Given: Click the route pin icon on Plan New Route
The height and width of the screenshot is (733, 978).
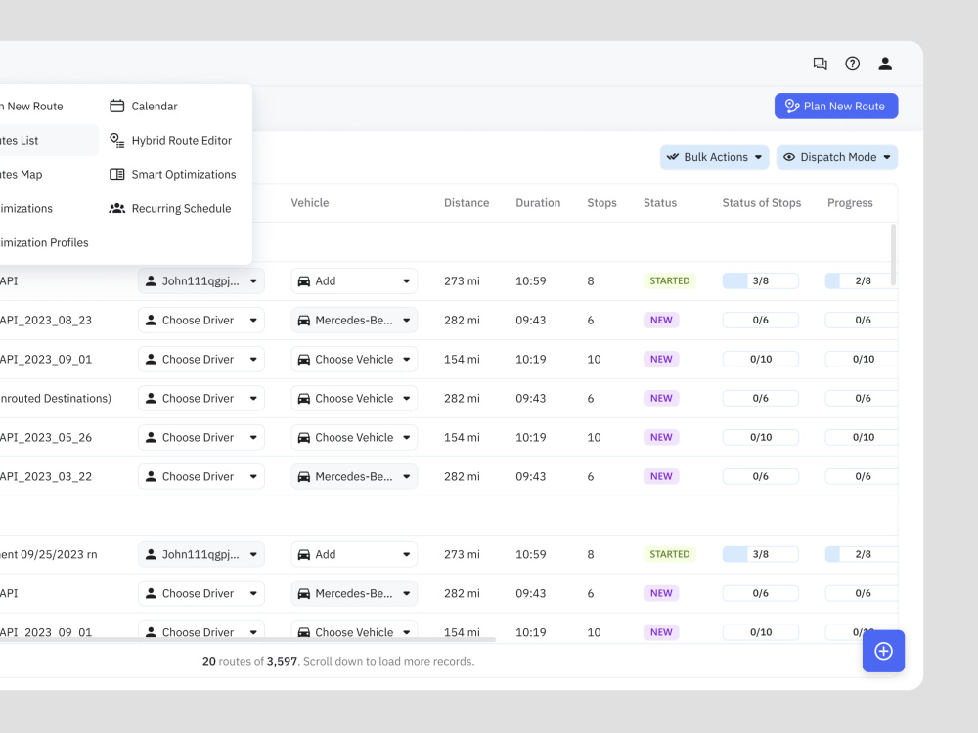Looking at the screenshot, I should (x=791, y=106).
